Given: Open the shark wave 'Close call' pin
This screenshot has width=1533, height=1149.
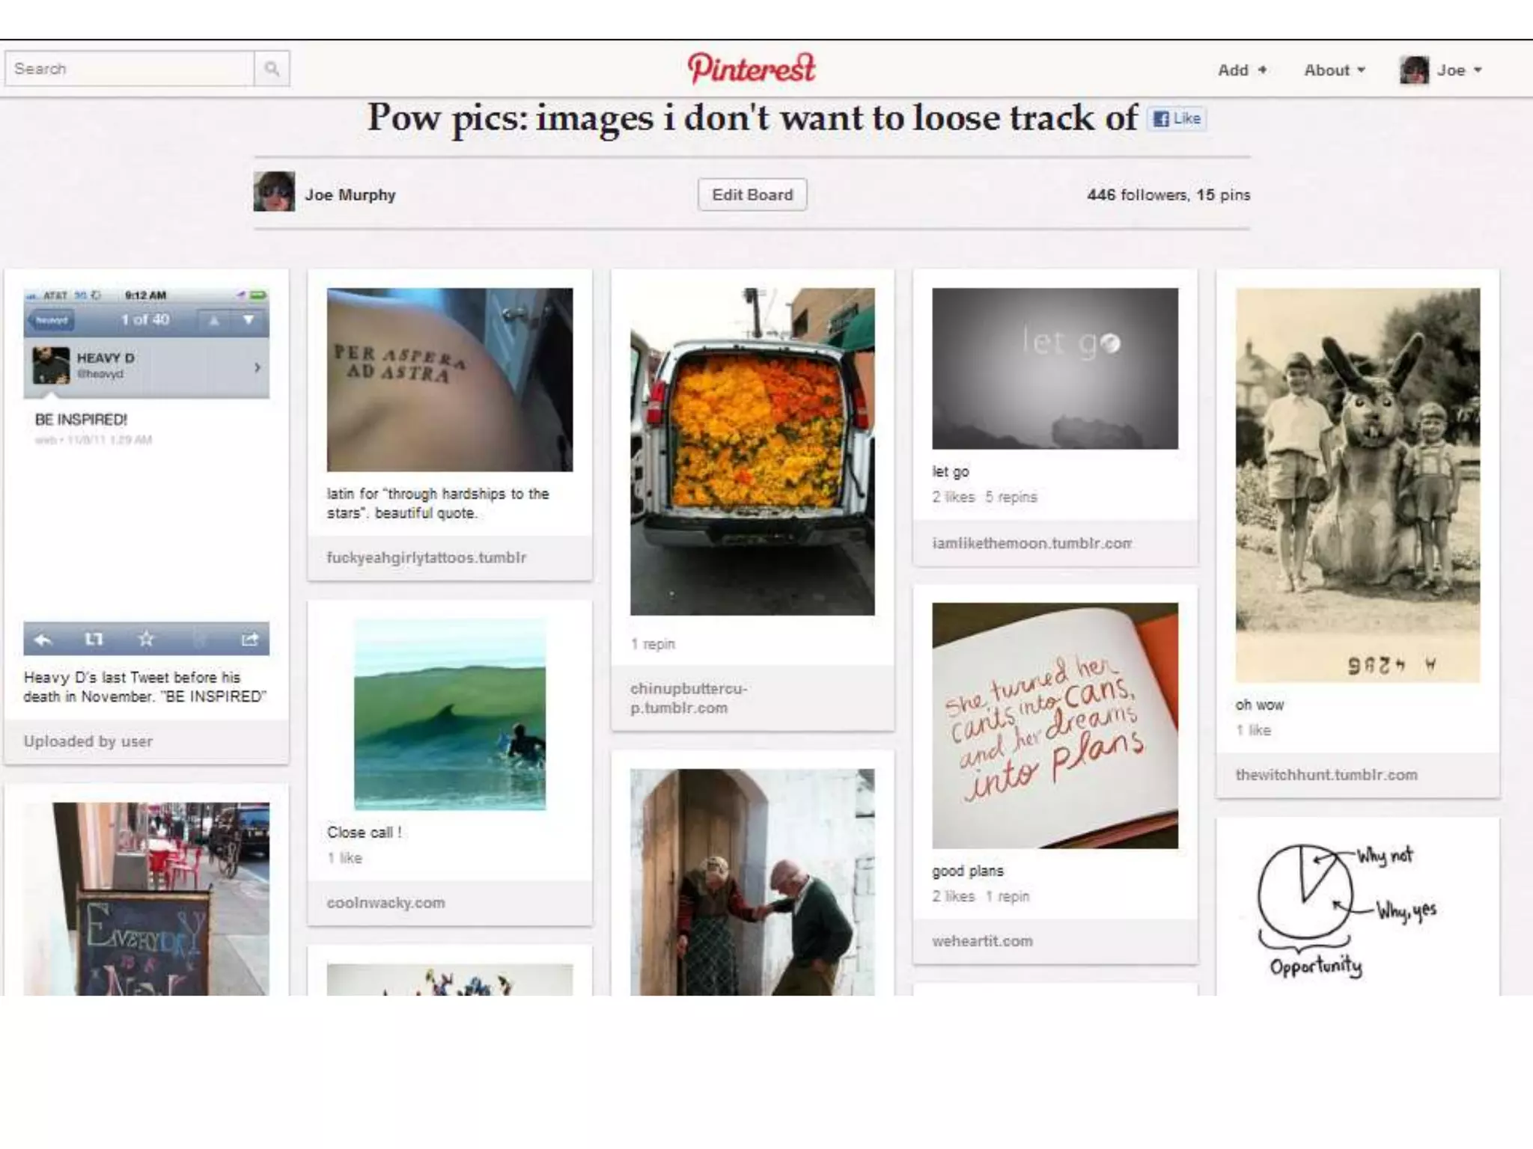Looking at the screenshot, I should point(449,714).
